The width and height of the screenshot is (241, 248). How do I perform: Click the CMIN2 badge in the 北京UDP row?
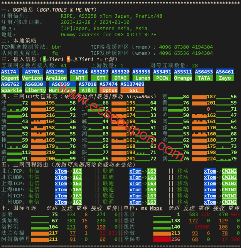[229, 177]
